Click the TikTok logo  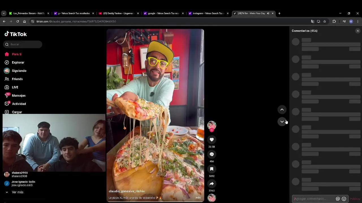[x=16, y=34]
